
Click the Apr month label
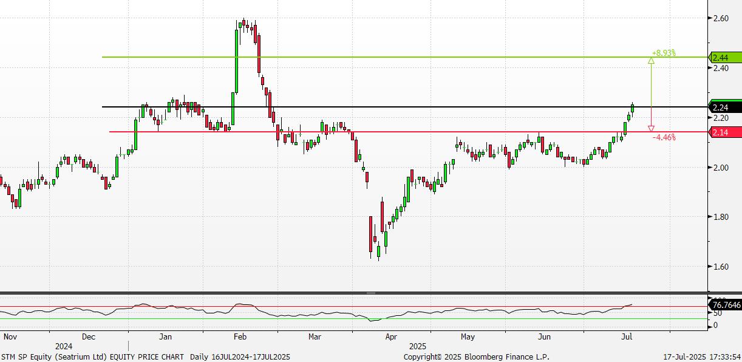pos(391,336)
